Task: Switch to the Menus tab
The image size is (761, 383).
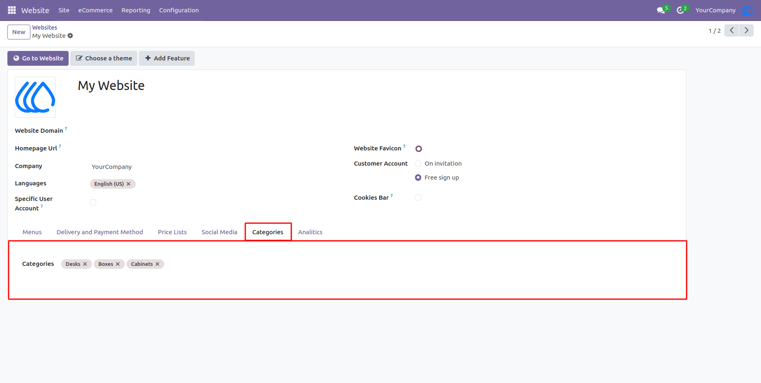Action: [32, 232]
